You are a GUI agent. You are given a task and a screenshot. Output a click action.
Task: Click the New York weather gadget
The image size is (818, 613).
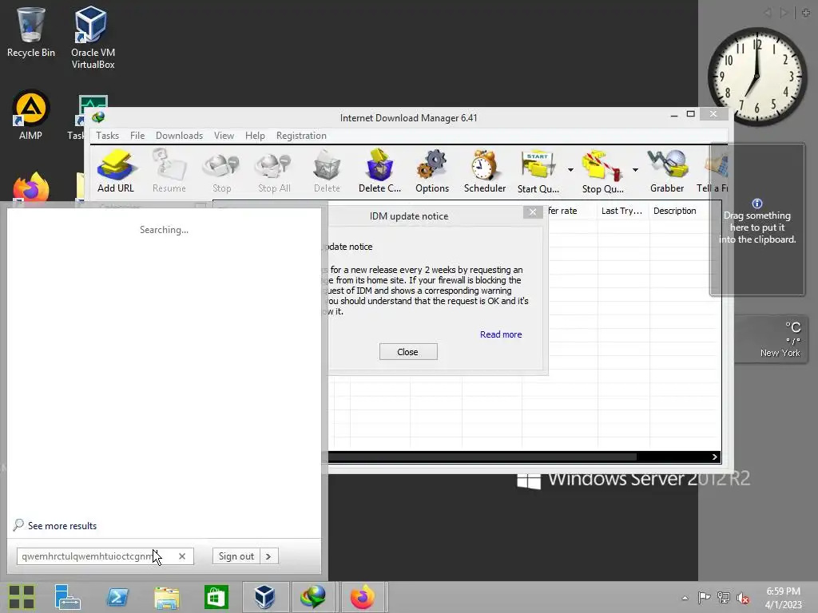pyautogui.click(x=770, y=338)
